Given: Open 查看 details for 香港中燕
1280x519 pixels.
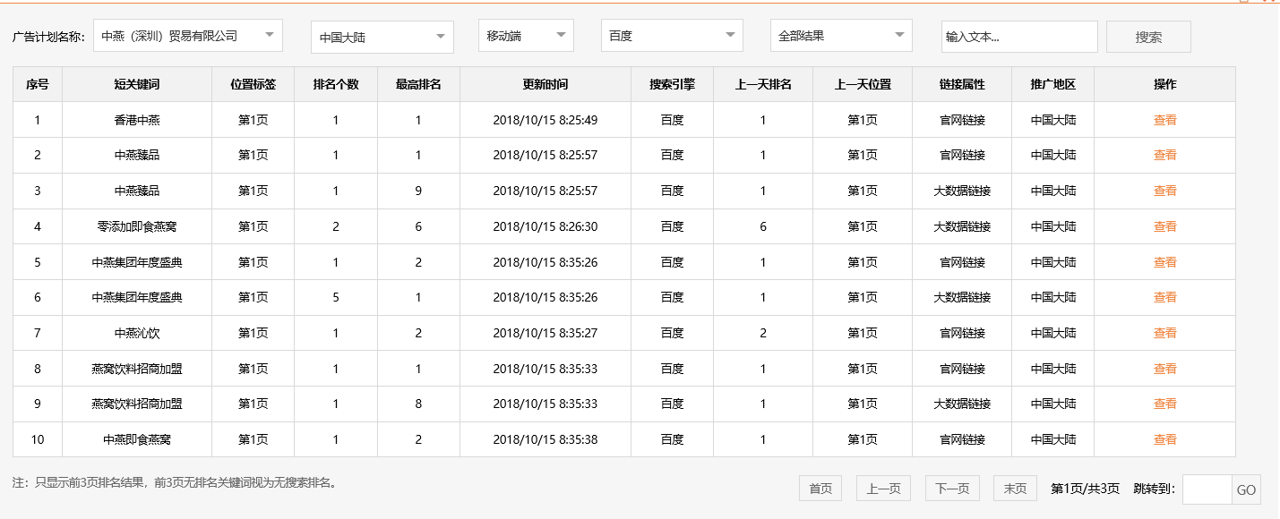Looking at the screenshot, I should [1164, 119].
